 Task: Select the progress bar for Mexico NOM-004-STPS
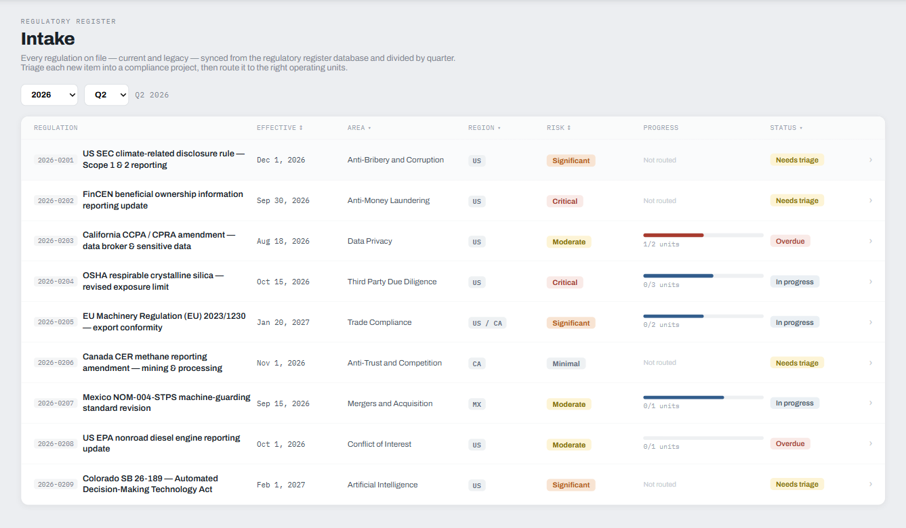[703, 397]
